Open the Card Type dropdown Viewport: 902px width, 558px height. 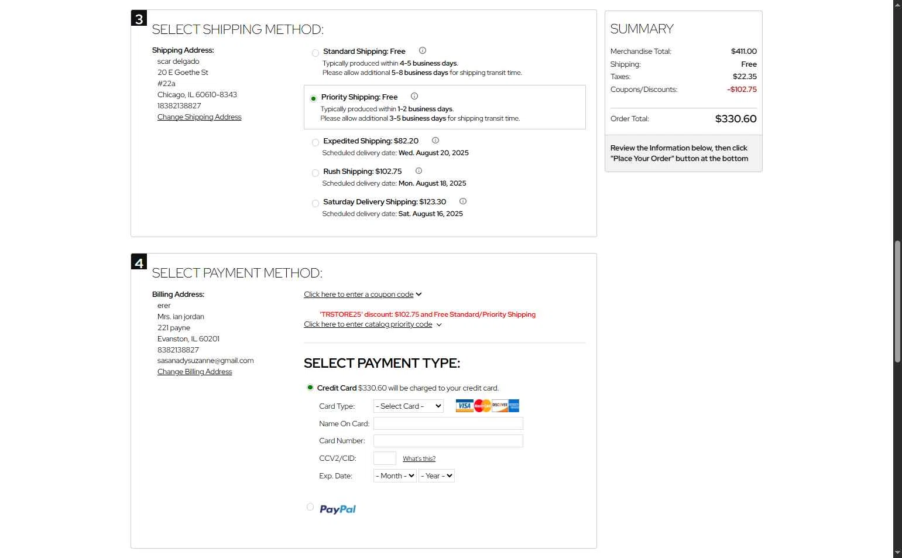409,406
